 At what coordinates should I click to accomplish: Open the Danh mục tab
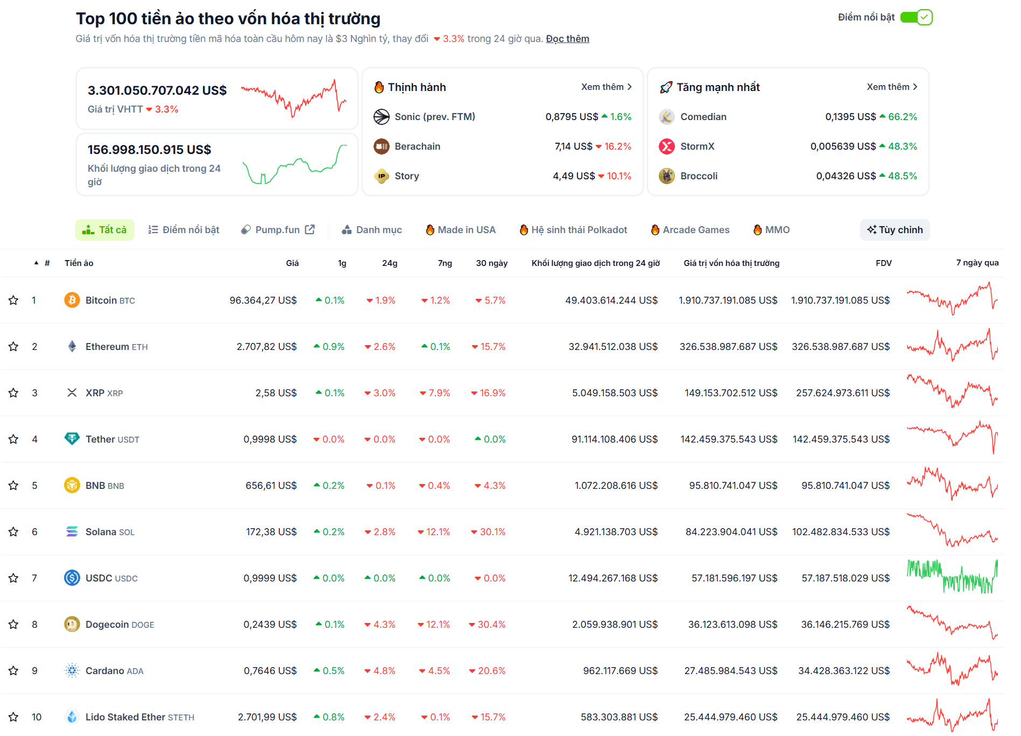point(372,229)
